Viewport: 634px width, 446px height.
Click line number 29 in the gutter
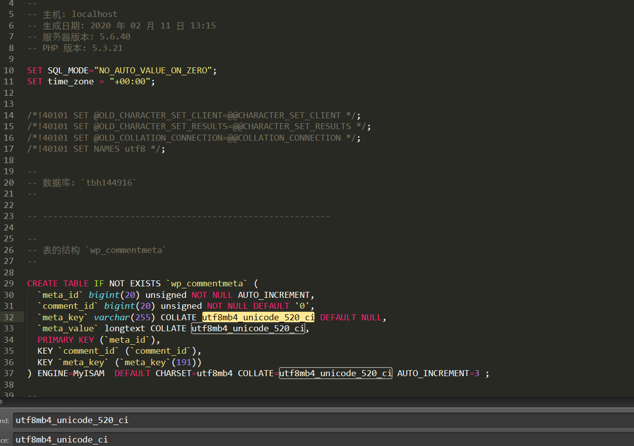(8, 283)
